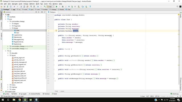Toggle the Favorites side panel
Screen dimensions: 182x102
tap(1, 87)
